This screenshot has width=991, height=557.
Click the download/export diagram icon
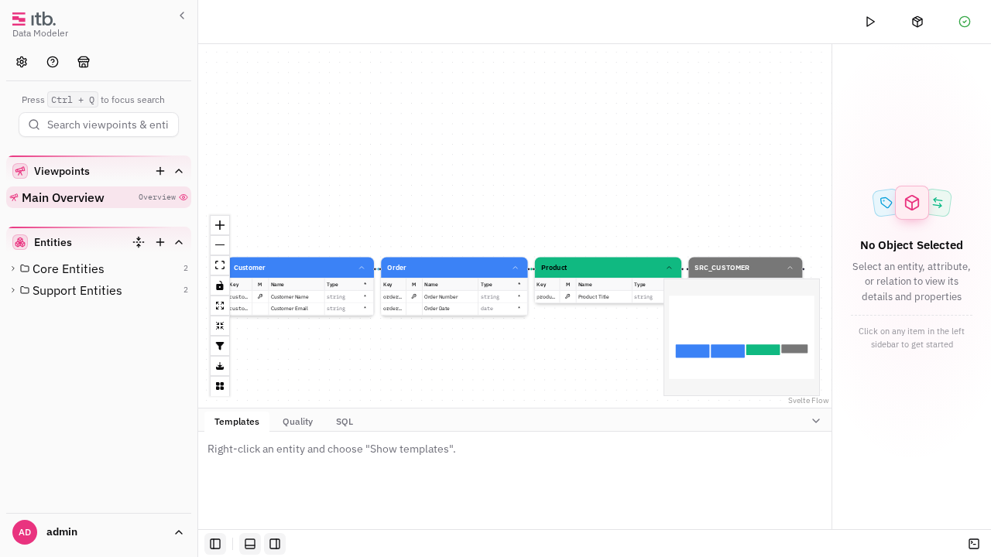click(220, 366)
